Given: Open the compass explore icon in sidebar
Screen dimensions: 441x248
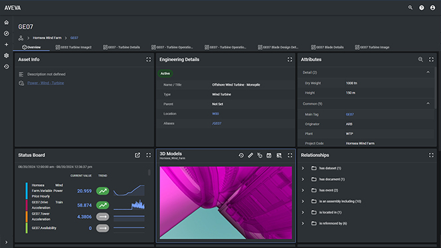Looking at the screenshot, I should coord(7,33).
